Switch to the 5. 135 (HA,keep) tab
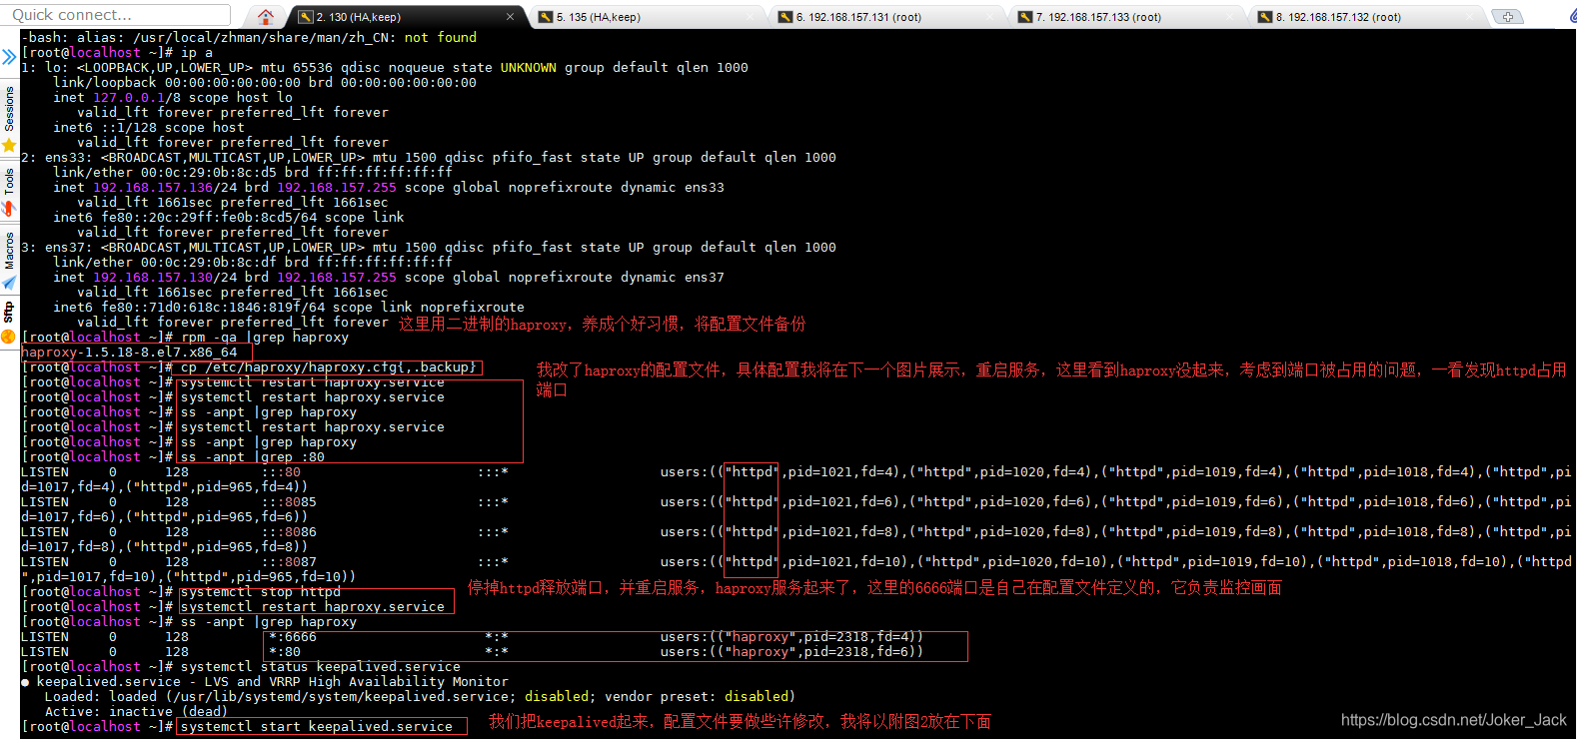The height and width of the screenshot is (739, 1577). [x=599, y=17]
